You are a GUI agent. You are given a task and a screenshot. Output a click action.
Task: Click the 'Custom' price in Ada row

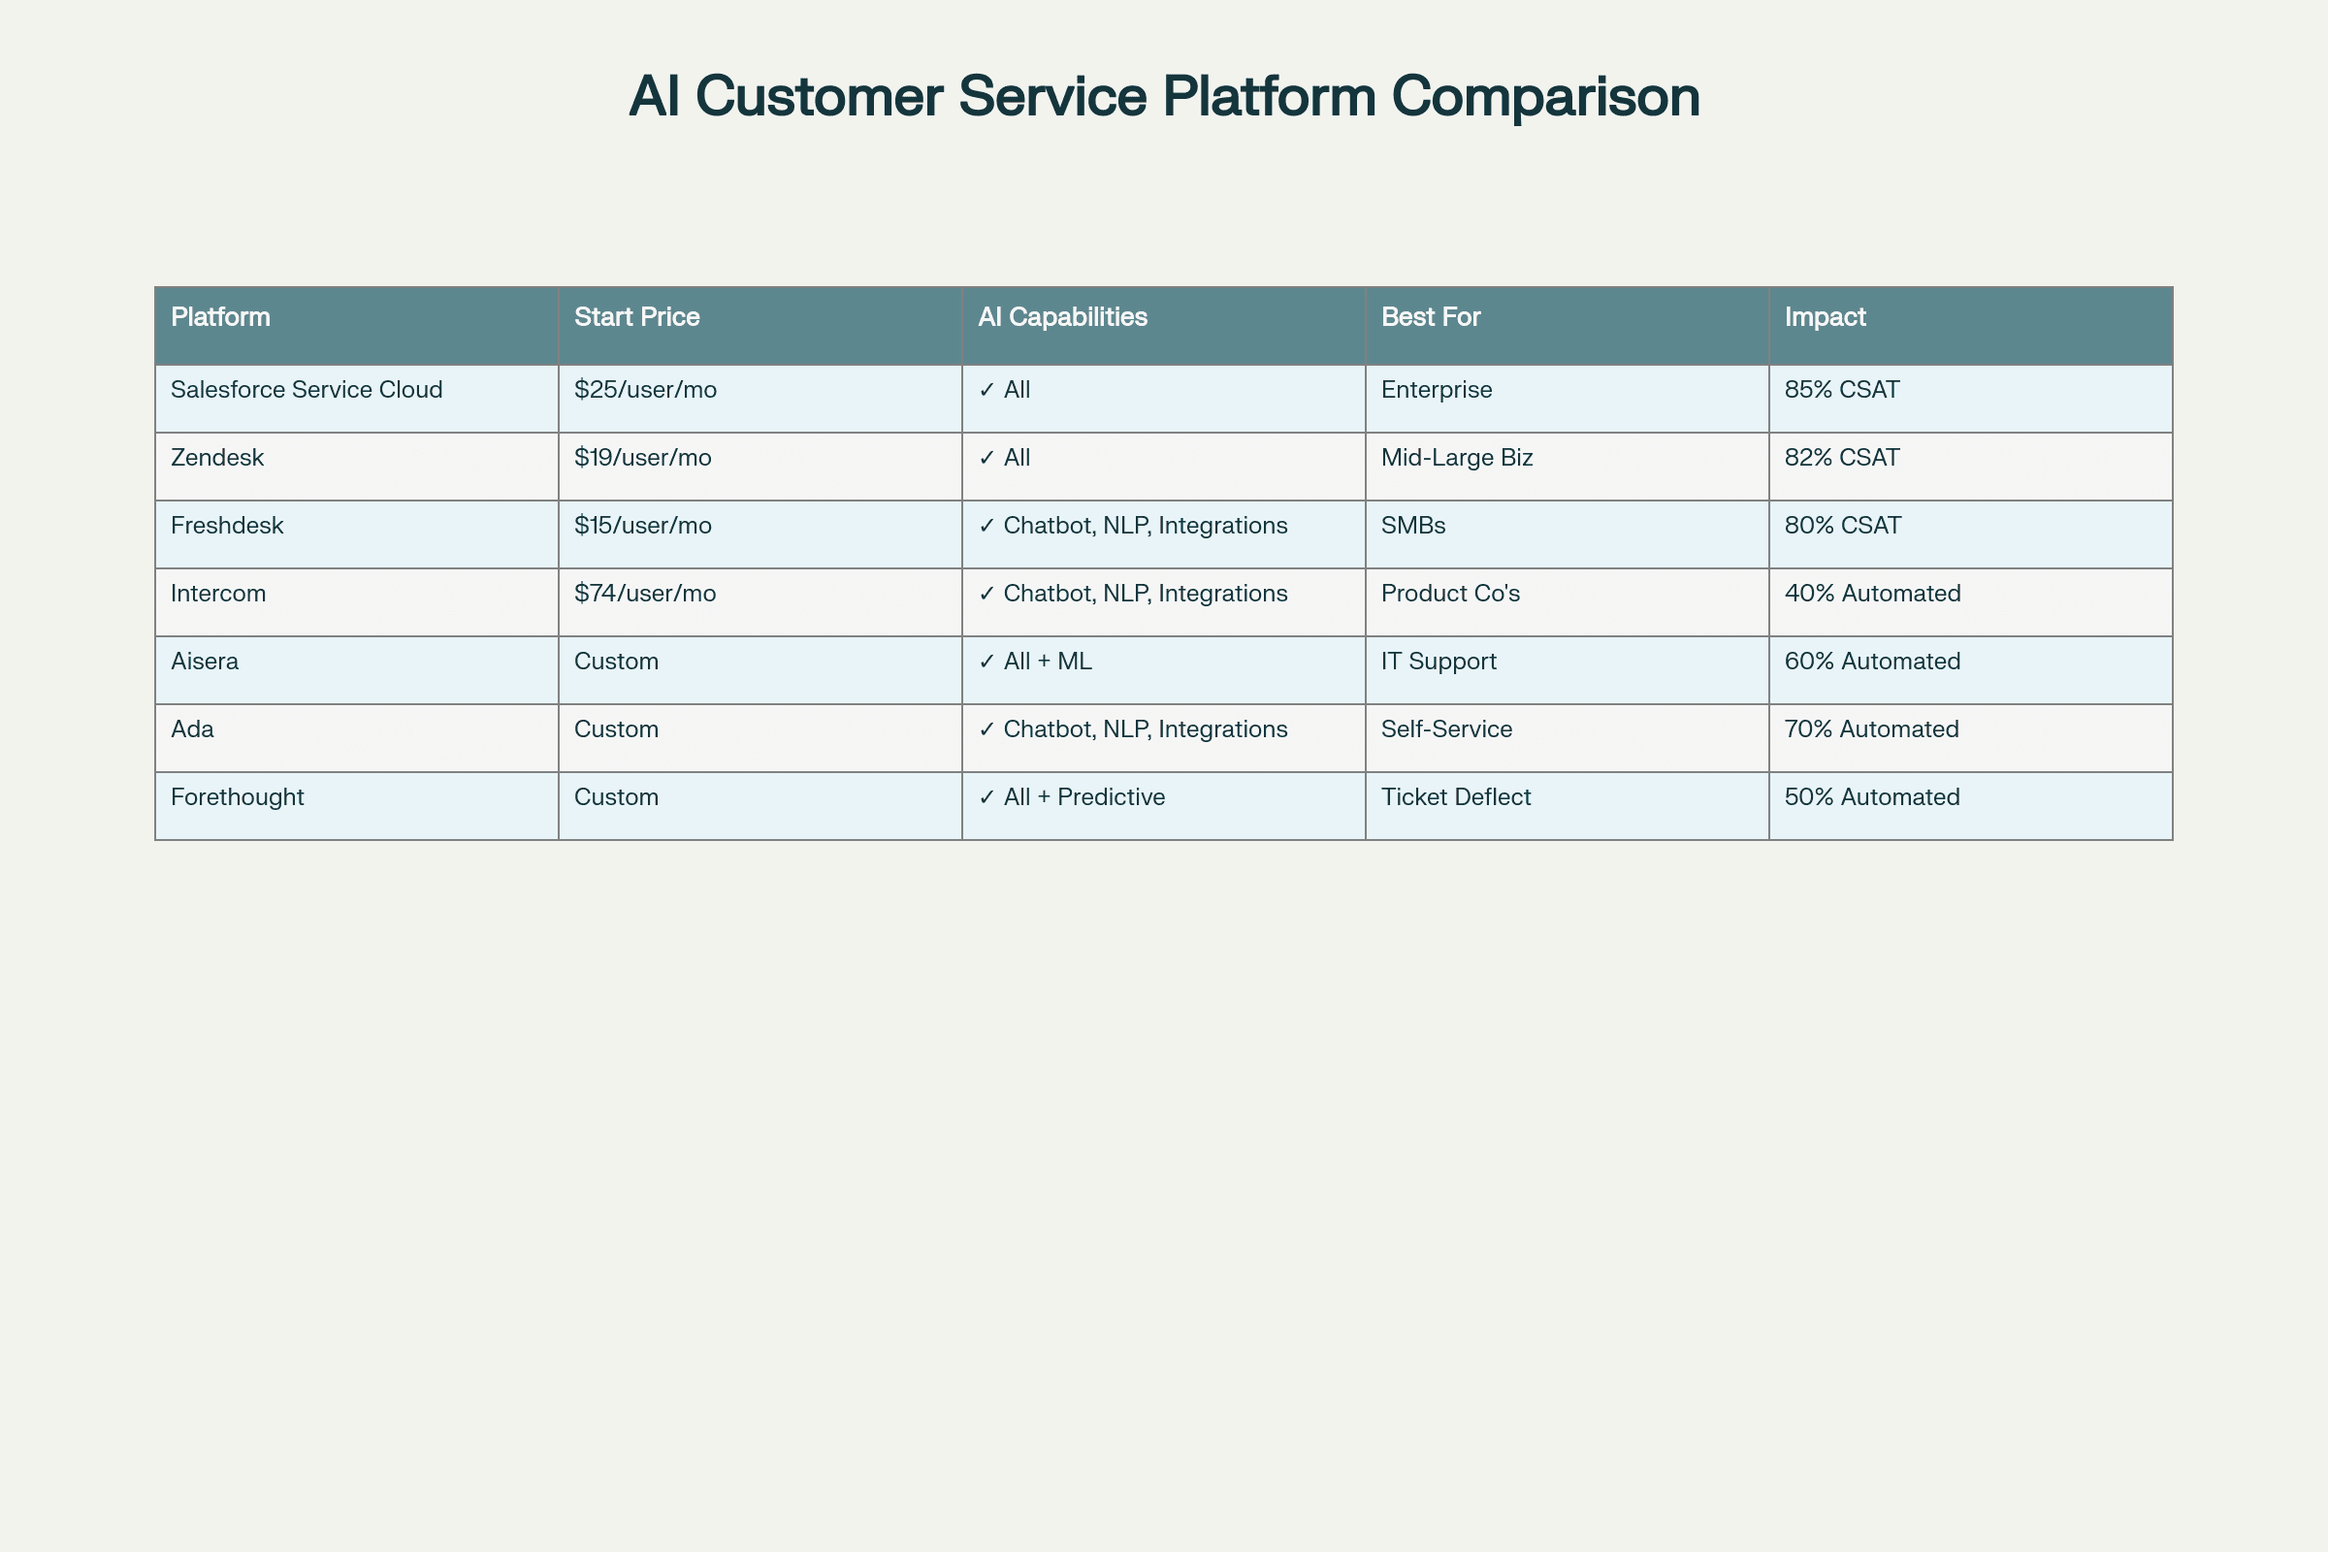tap(760, 738)
